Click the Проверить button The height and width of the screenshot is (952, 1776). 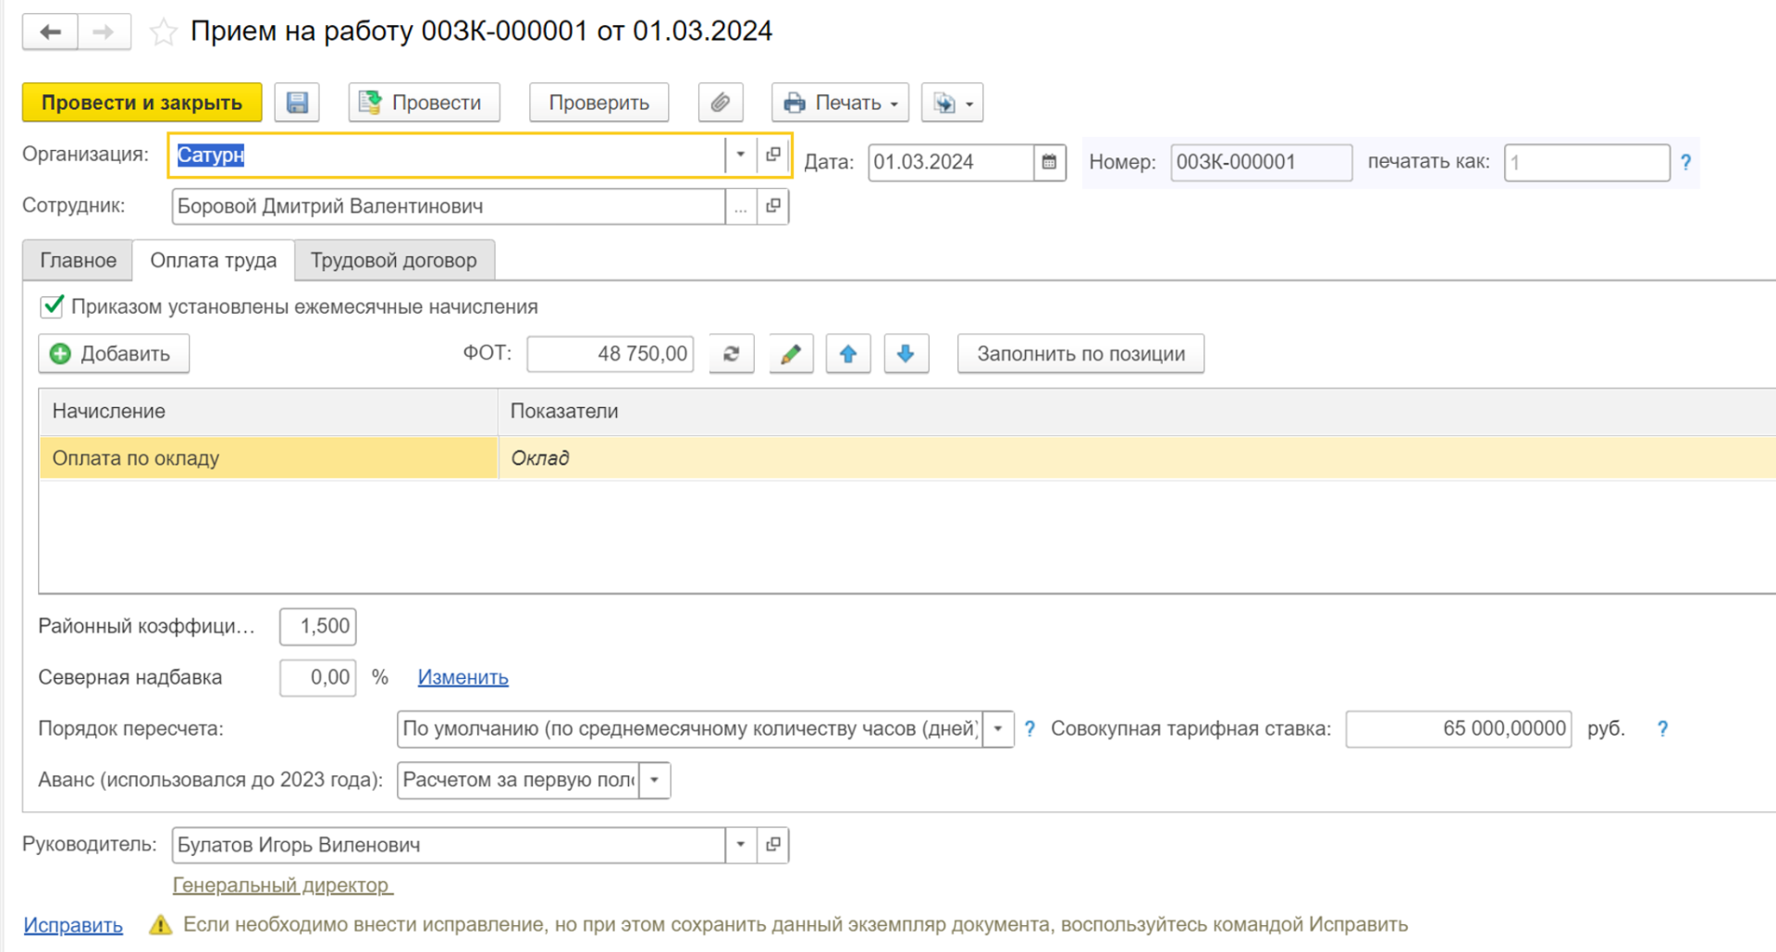pos(598,103)
